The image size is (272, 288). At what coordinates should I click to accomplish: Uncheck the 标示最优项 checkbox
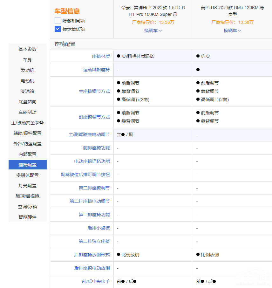(x=58, y=29)
